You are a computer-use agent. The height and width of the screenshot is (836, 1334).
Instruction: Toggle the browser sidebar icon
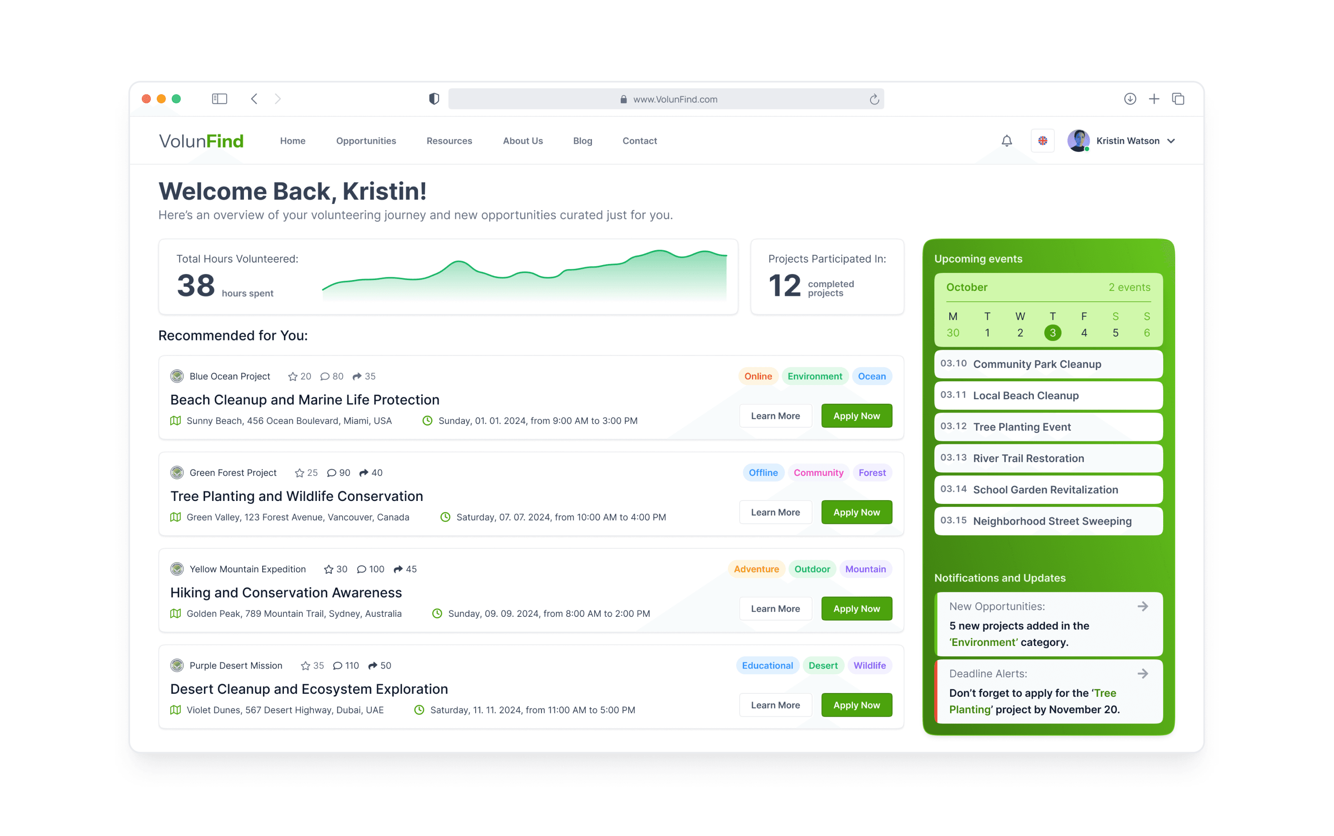click(x=219, y=99)
